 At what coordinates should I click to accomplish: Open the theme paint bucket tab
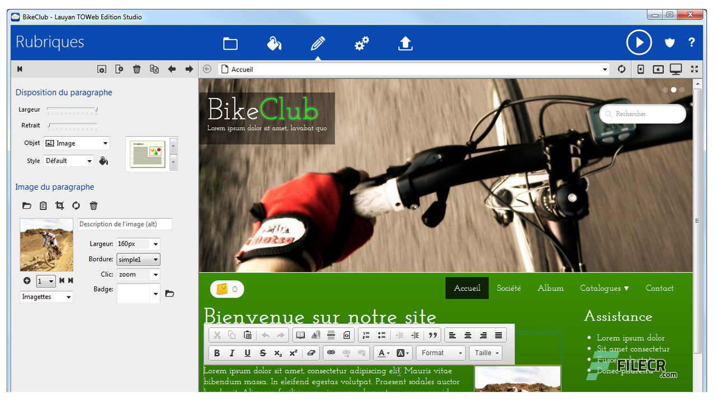pyautogui.click(x=274, y=44)
